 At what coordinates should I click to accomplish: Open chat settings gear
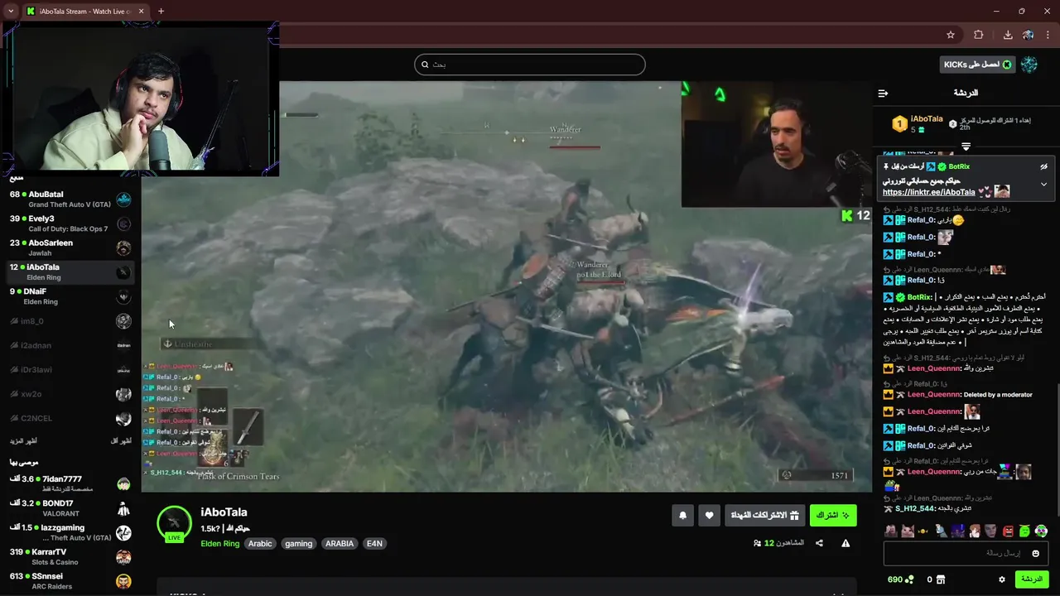pyautogui.click(x=1002, y=579)
